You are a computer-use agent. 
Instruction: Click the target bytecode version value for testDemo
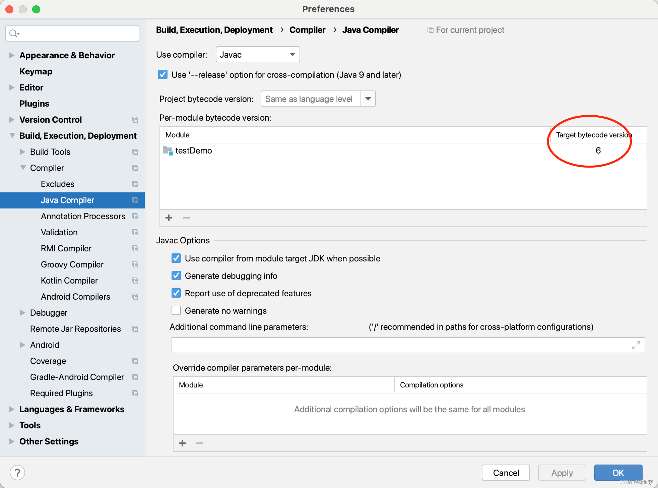click(598, 150)
